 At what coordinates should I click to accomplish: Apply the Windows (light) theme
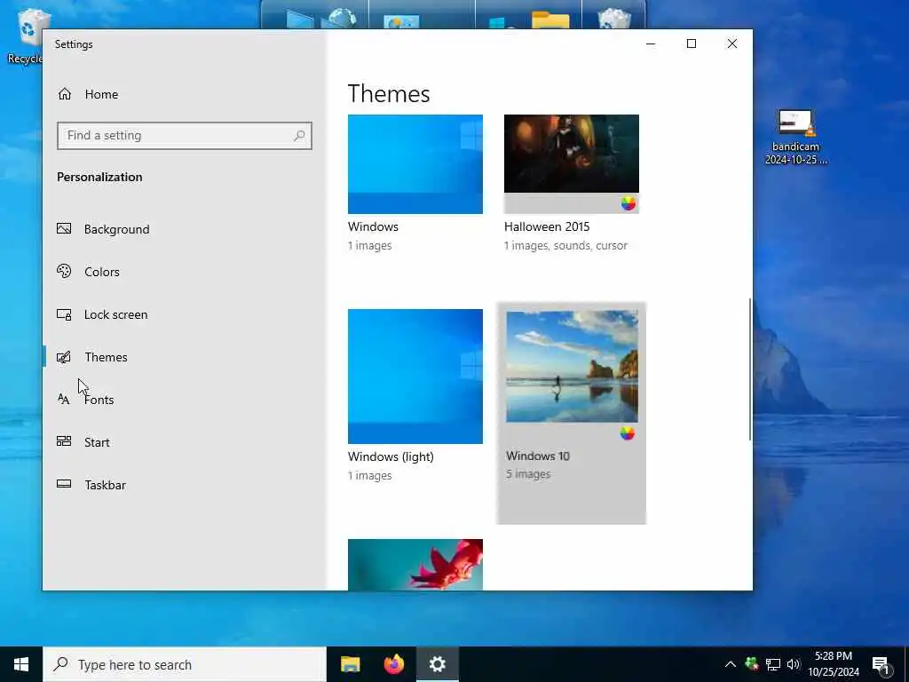415,377
